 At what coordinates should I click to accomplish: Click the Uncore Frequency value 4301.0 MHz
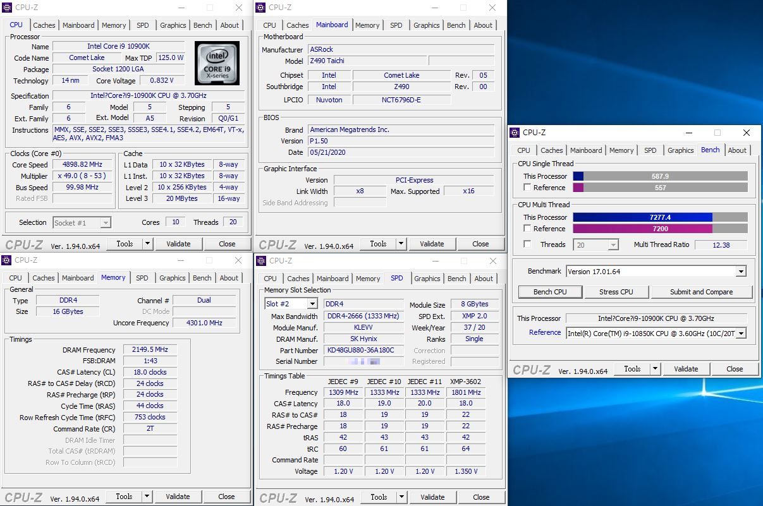pyautogui.click(x=204, y=323)
